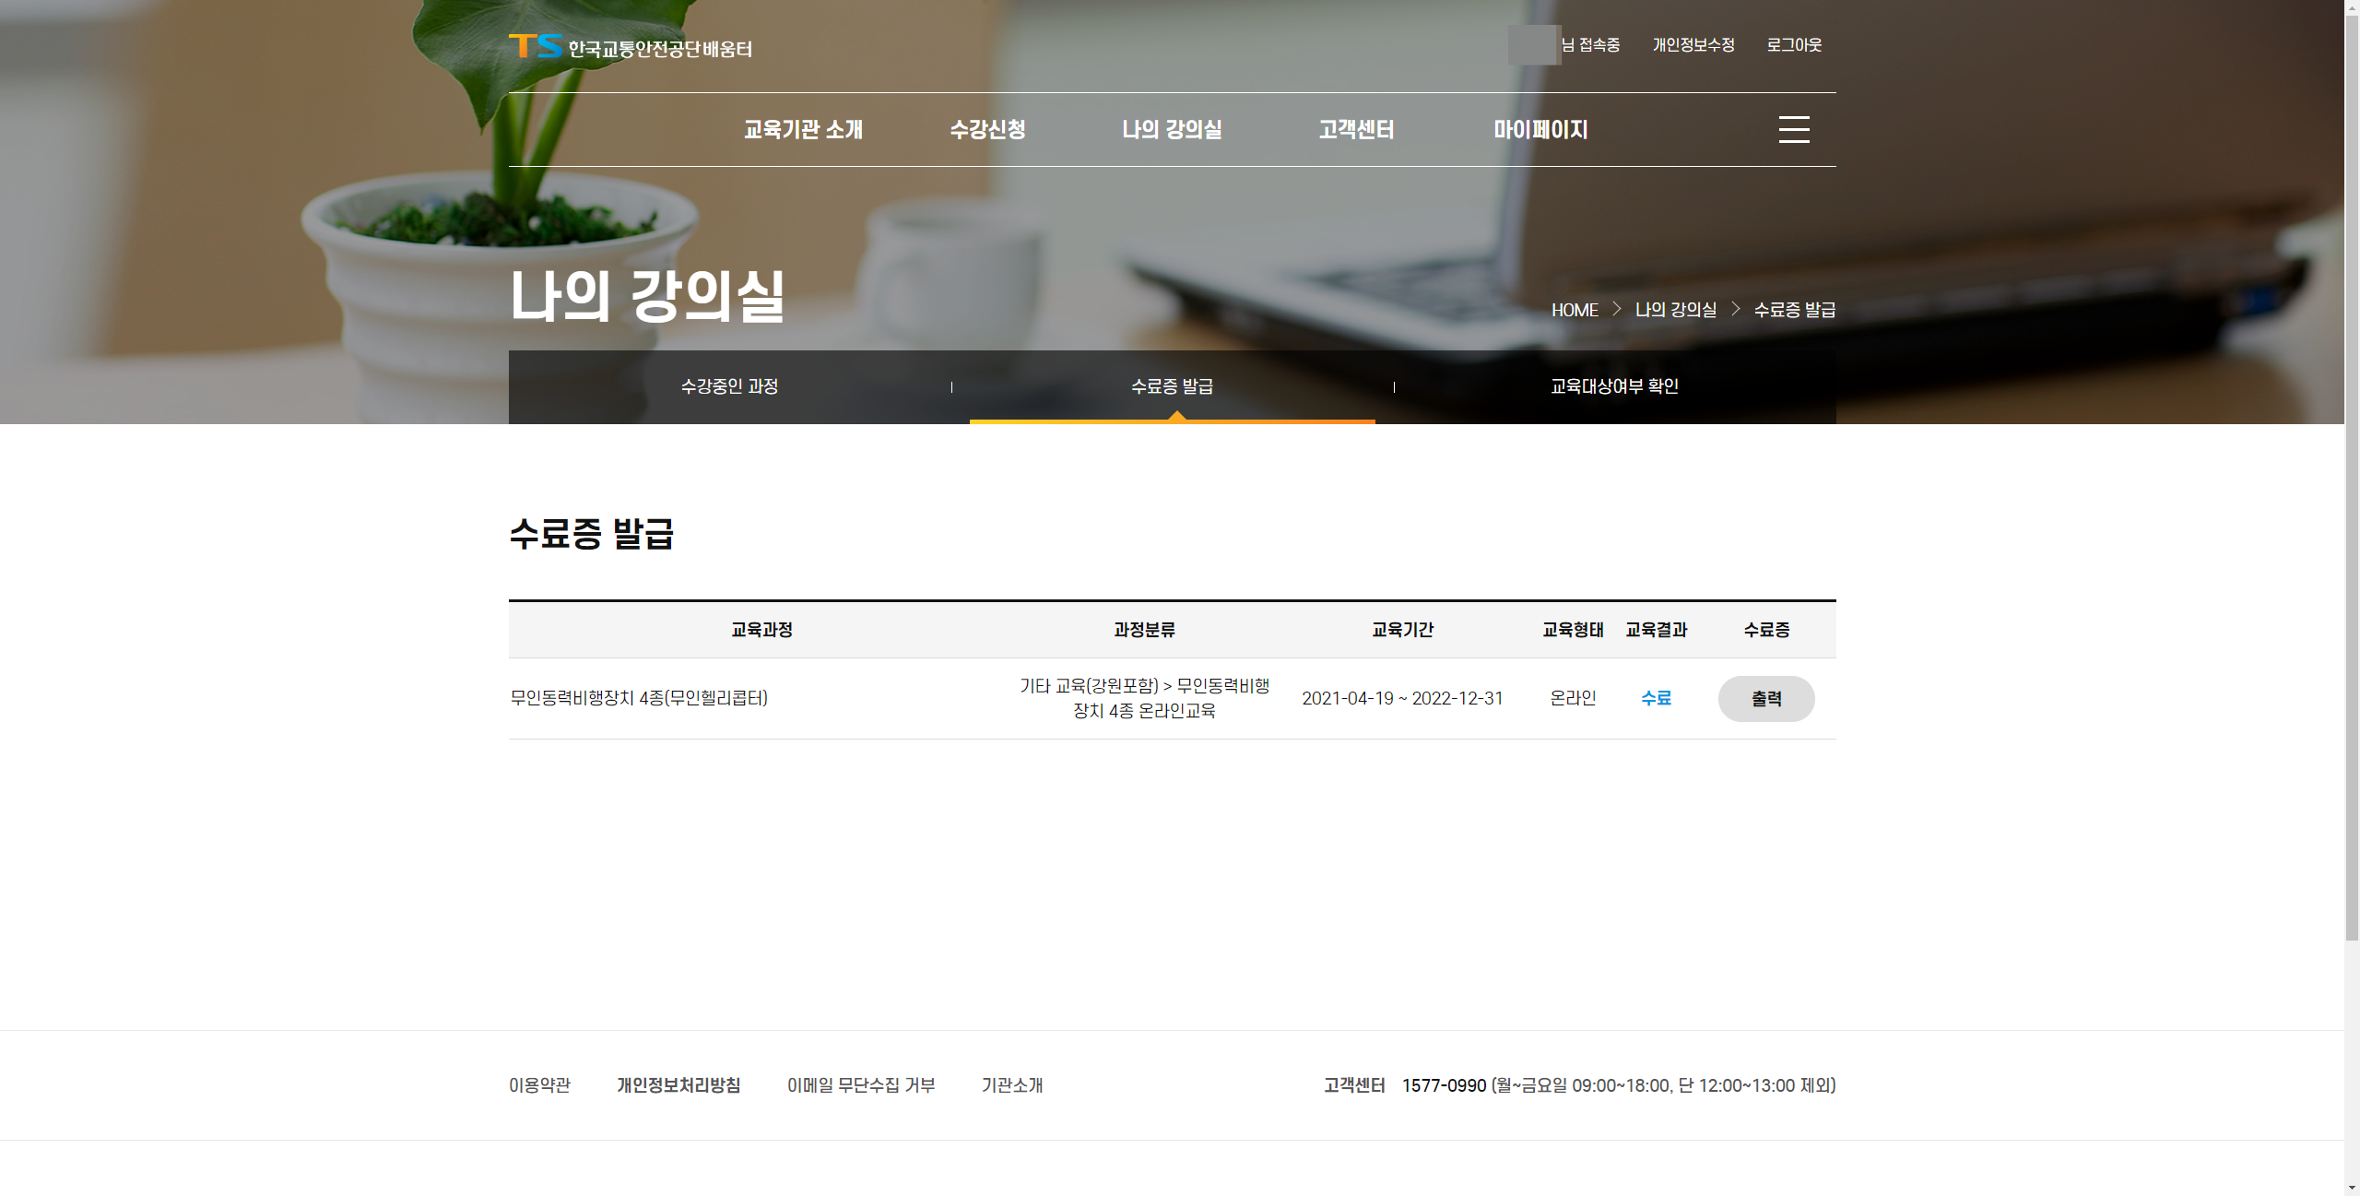Screen dimensions: 2360x1196
Task: Click 교육과정 column header
Action: click(x=761, y=630)
